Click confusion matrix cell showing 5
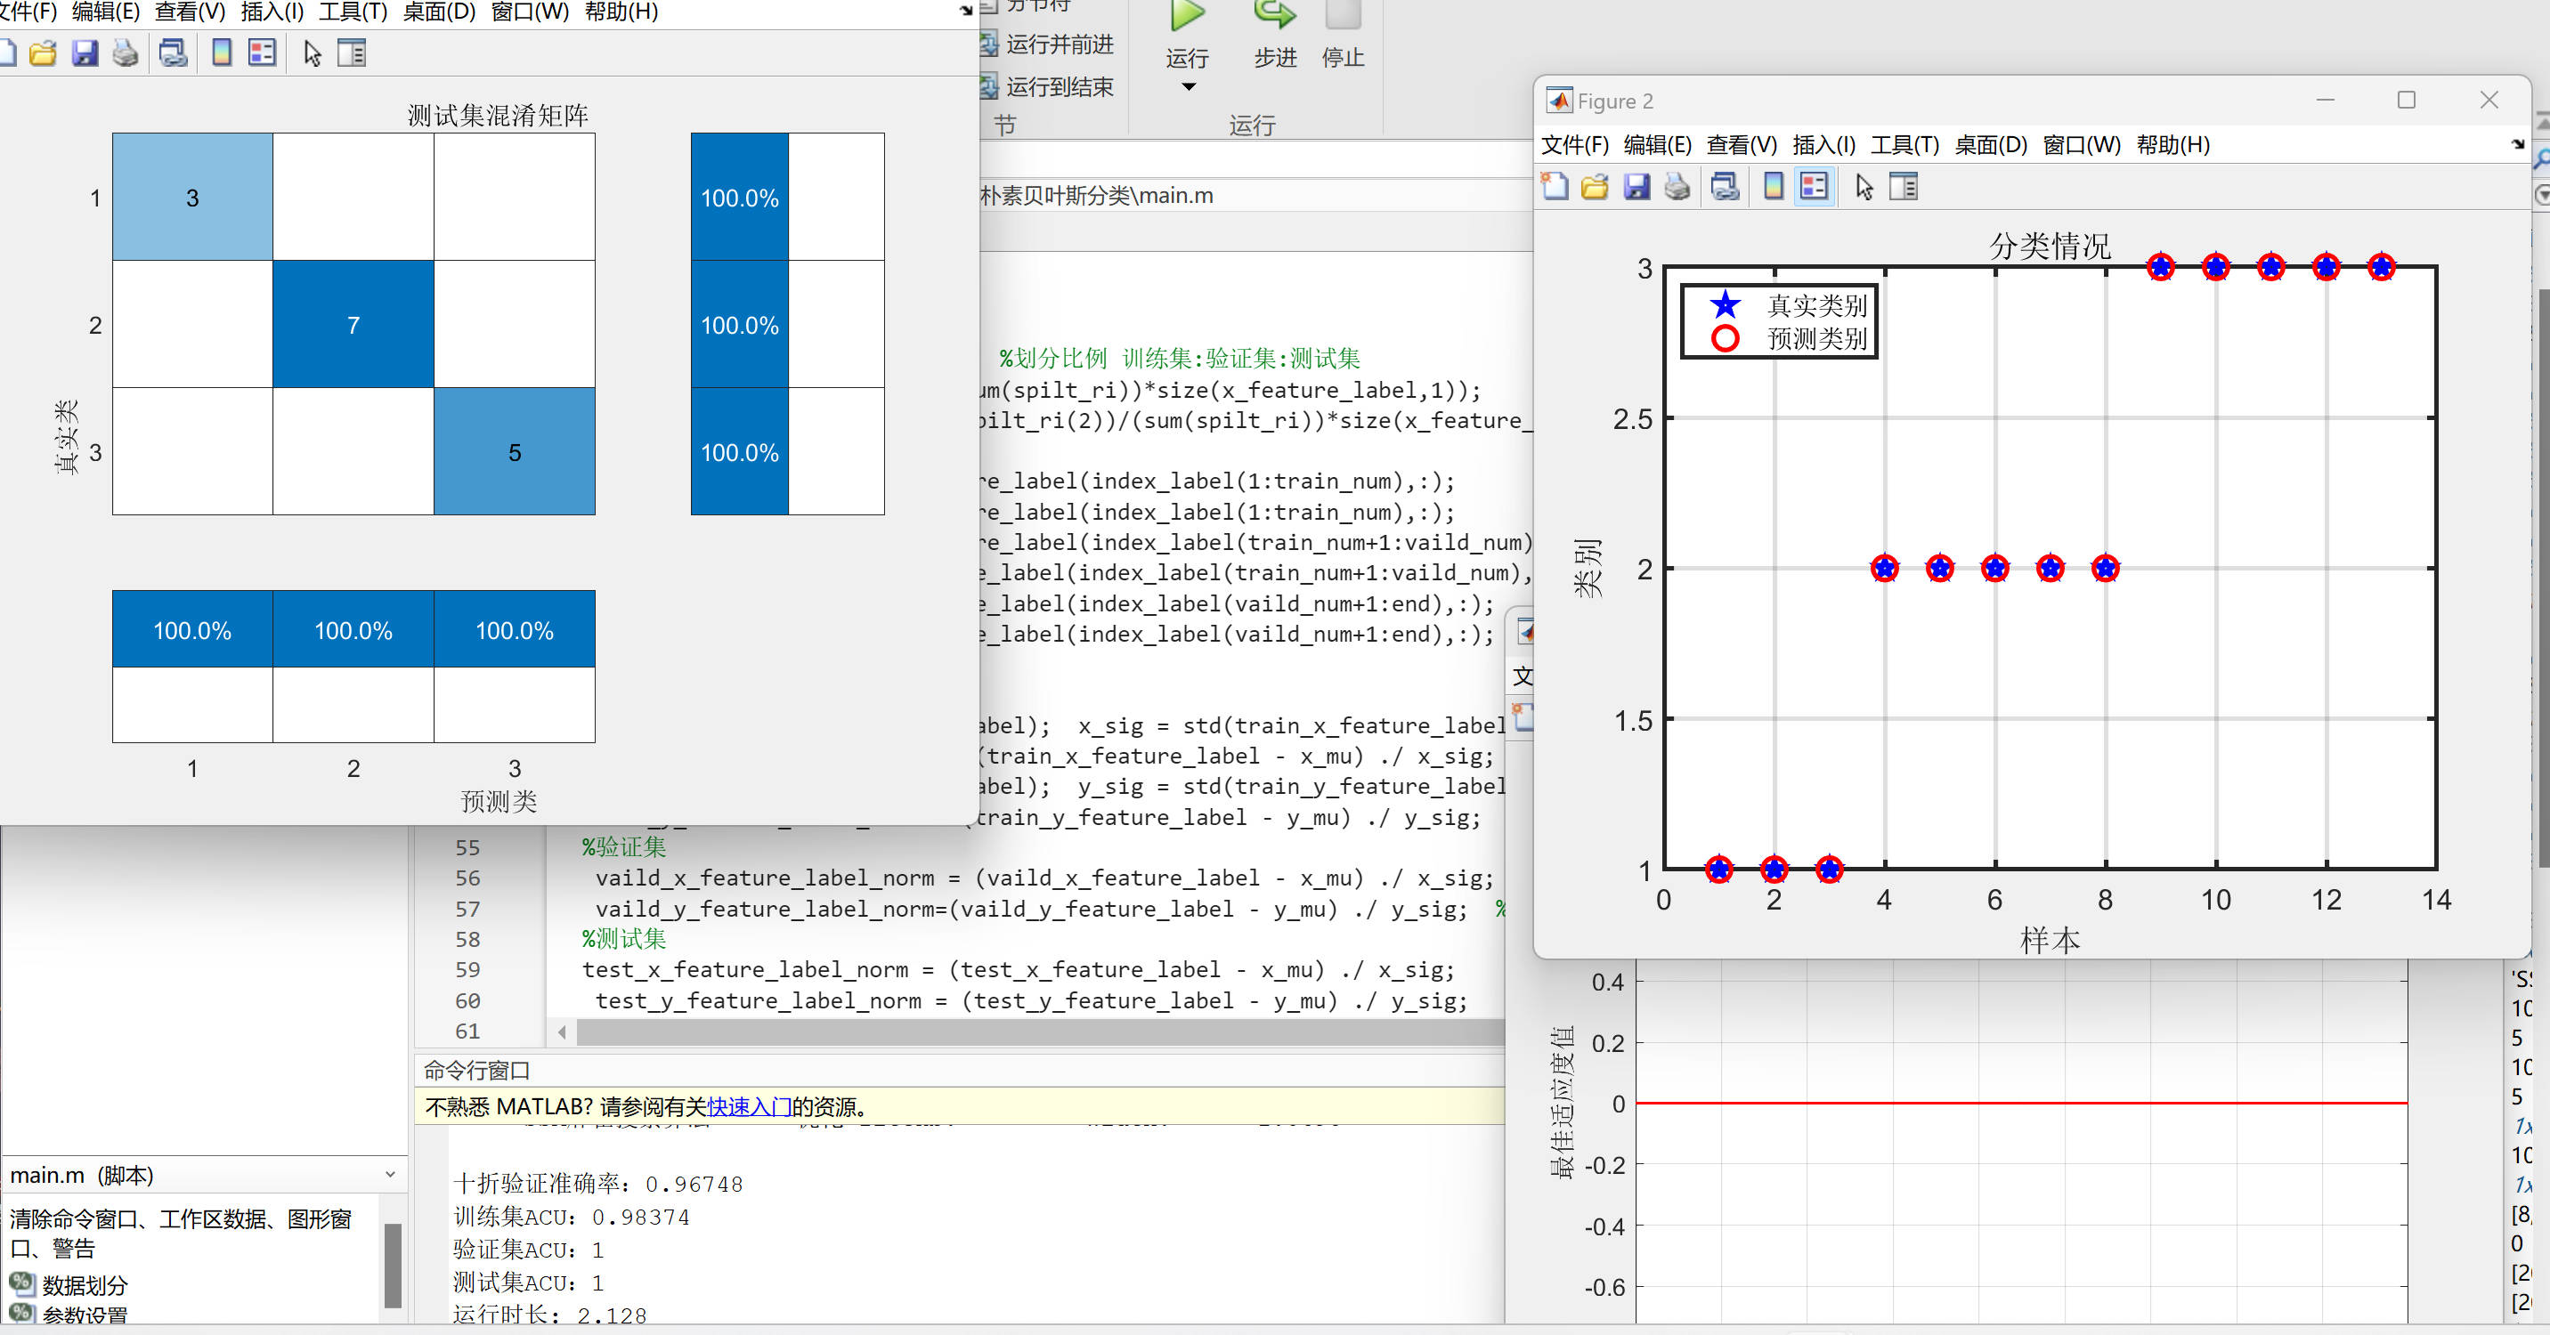This screenshot has width=2550, height=1335. pyautogui.click(x=514, y=451)
